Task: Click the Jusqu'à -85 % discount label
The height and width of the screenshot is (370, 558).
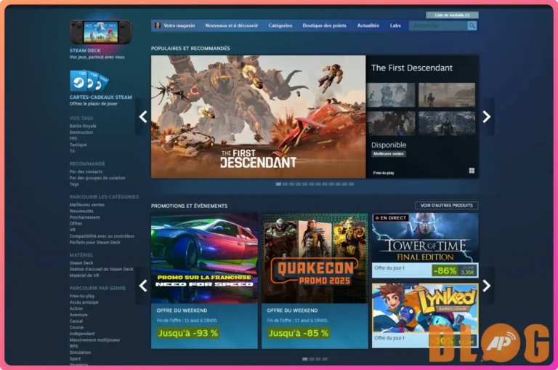Action: pos(298,334)
